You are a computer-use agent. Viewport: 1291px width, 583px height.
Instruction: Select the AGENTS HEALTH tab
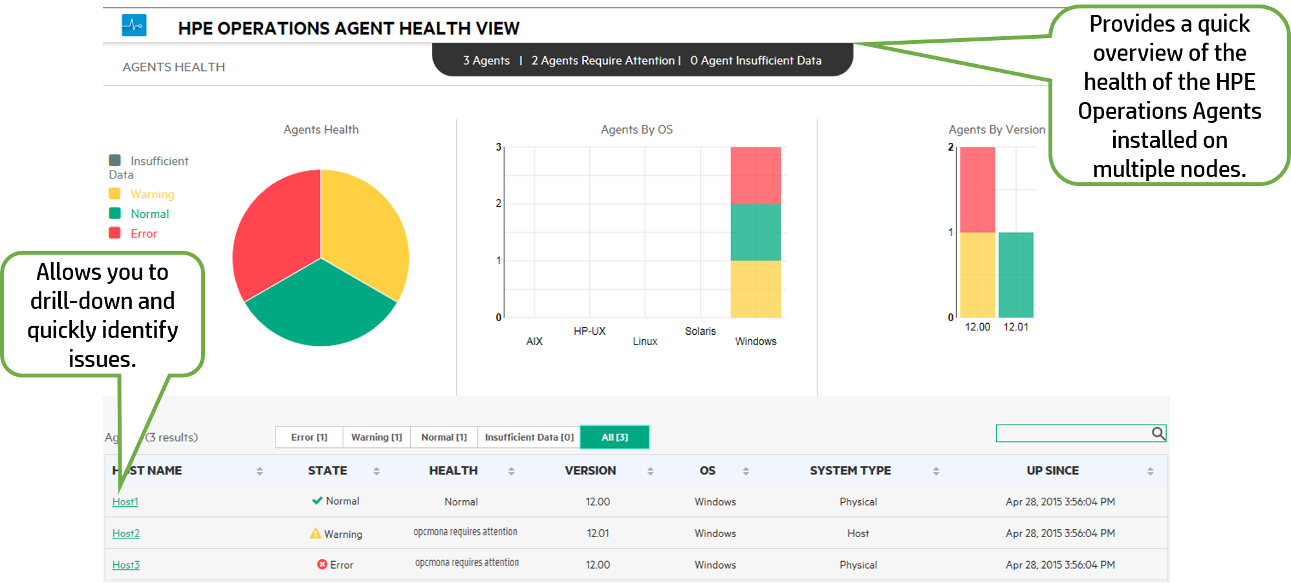[x=174, y=66]
